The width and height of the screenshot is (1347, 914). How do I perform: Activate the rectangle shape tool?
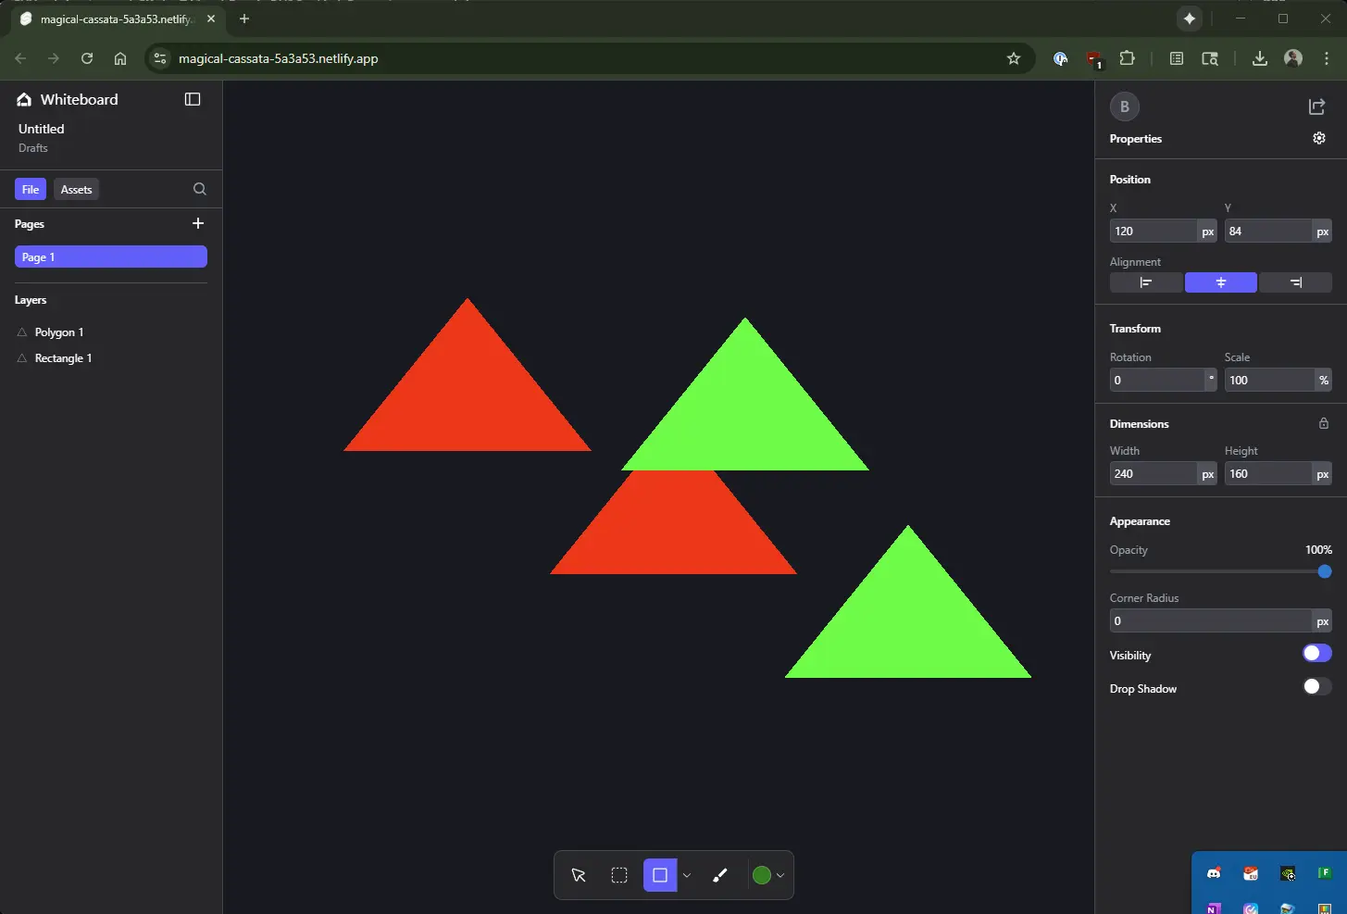660,875
